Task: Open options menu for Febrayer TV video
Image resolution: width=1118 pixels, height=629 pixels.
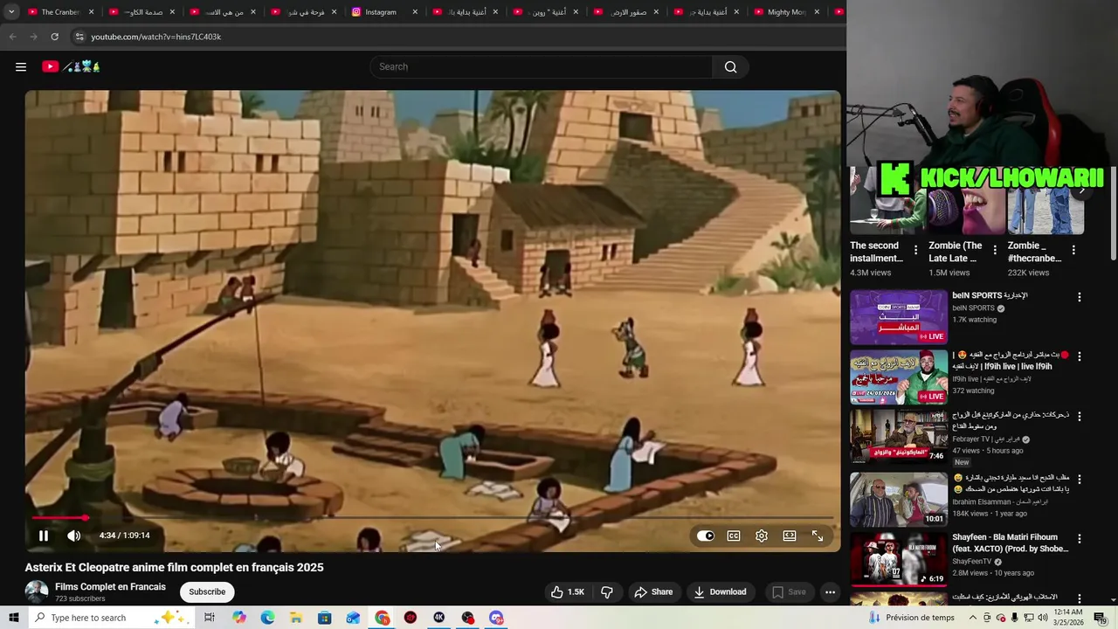Action: click(1079, 418)
